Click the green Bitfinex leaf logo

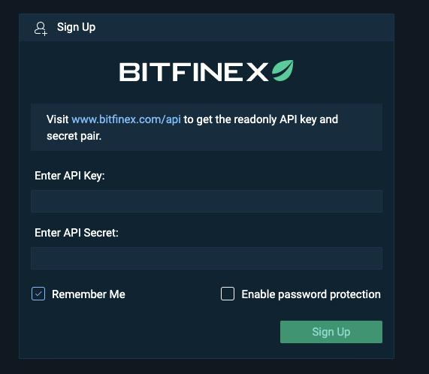[282, 71]
